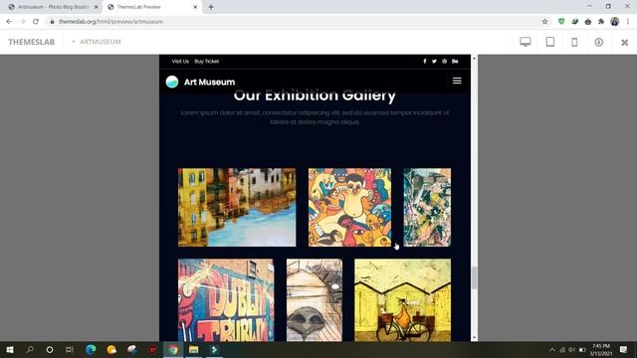Open the Dublin graffiti mural image
637x358 pixels.
[x=226, y=300]
